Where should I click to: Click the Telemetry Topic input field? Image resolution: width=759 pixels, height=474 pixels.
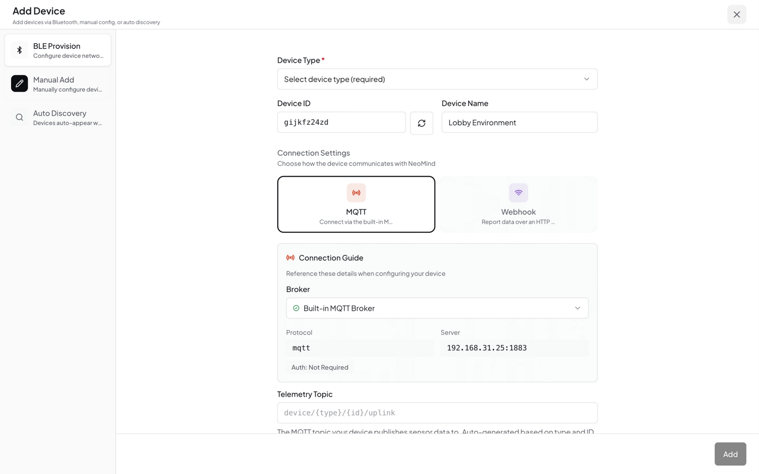[x=437, y=413]
